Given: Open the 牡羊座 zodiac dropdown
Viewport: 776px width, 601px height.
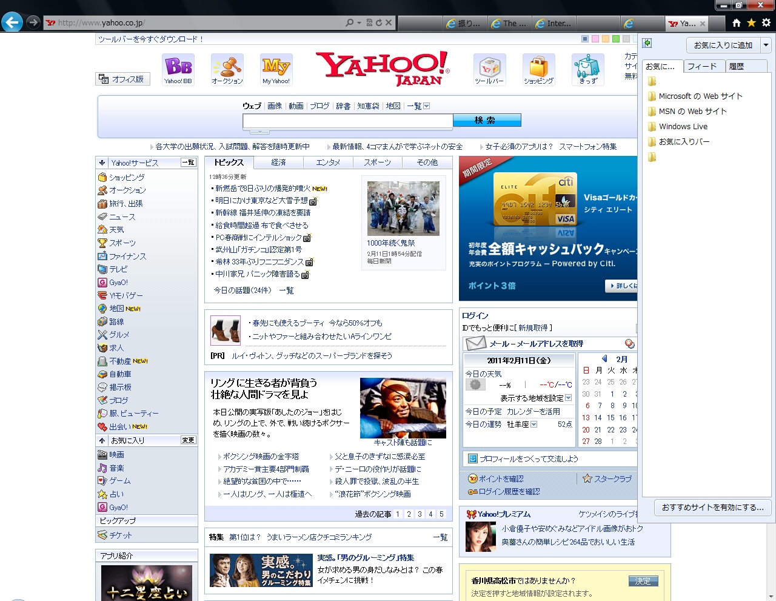Looking at the screenshot, I should 533,425.
